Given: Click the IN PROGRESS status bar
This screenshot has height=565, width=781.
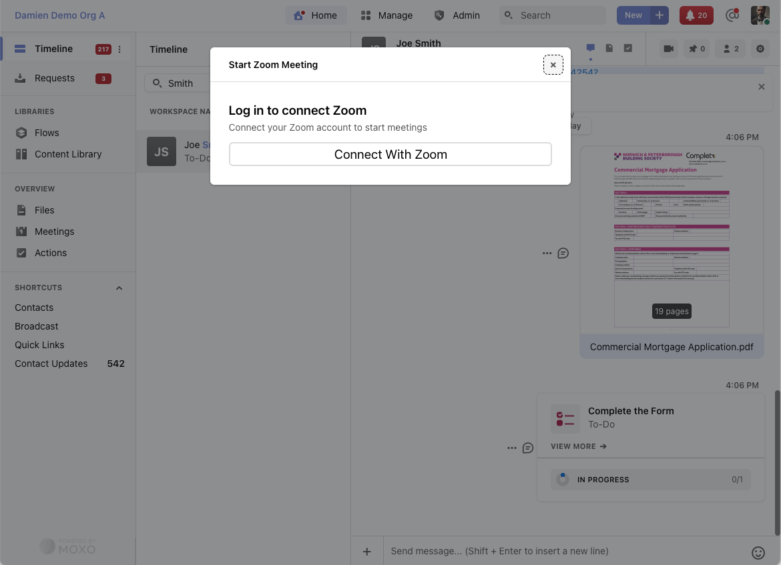Looking at the screenshot, I should pyautogui.click(x=651, y=480).
